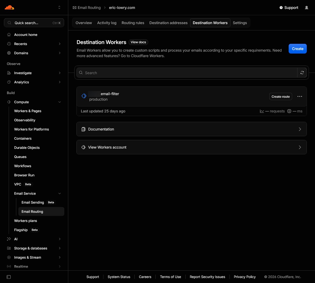Click the View docs button
The height and width of the screenshot is (283, 315).
point(138,42)
